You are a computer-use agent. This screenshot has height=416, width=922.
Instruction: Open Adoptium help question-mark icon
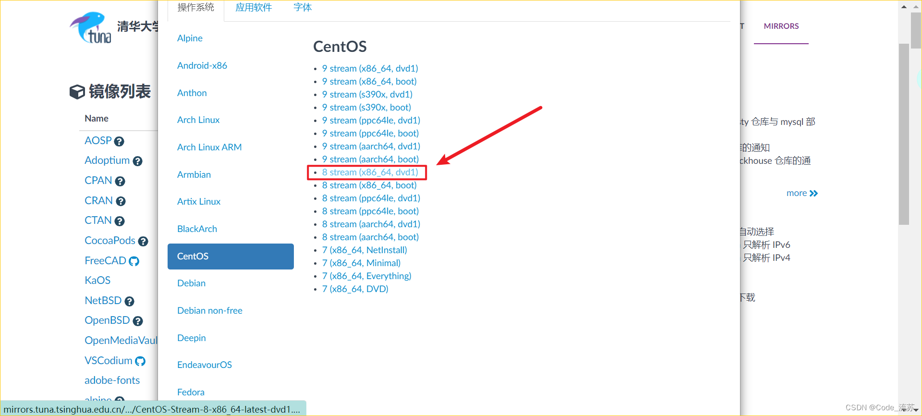tap(137, 161)
